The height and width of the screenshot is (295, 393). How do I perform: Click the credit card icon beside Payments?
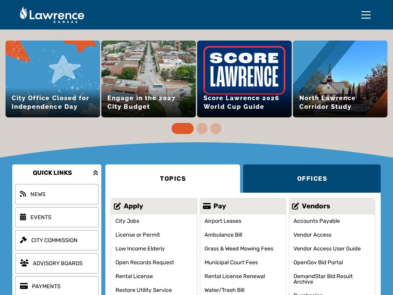pos(24,286)
